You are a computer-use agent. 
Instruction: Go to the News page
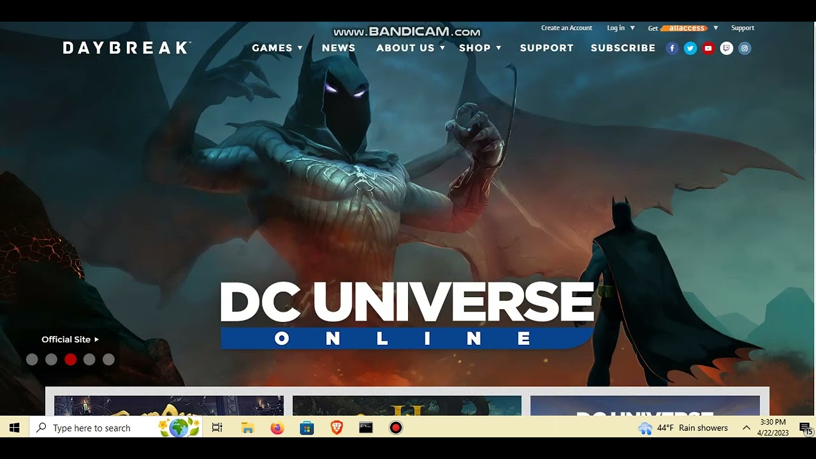coord(339,48)
